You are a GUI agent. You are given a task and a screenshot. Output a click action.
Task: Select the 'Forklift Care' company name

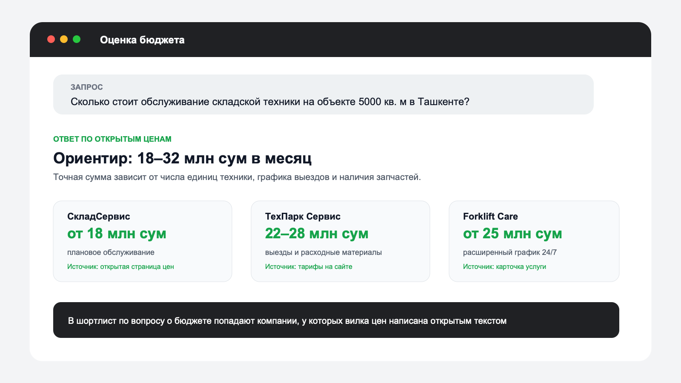click(490, 216)
